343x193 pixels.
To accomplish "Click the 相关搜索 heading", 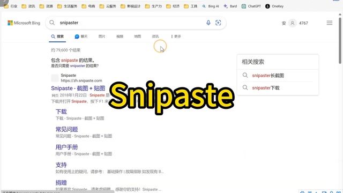I will click(x=253, y=62).
